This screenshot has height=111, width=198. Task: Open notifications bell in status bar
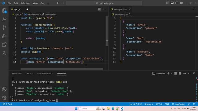point(194,104)
